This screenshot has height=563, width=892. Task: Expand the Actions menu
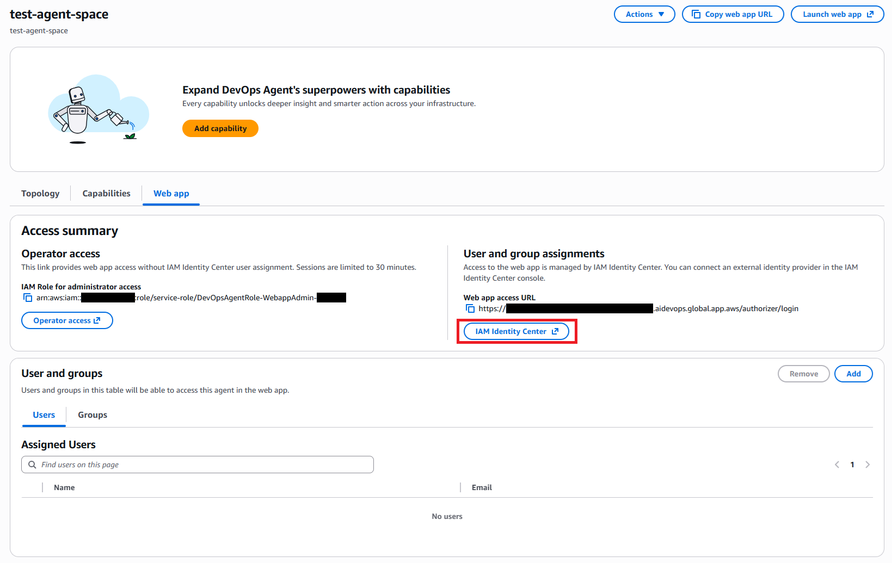tap(644, 14)
